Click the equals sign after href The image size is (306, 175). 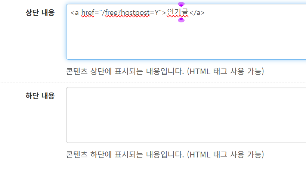pos(96,13)
